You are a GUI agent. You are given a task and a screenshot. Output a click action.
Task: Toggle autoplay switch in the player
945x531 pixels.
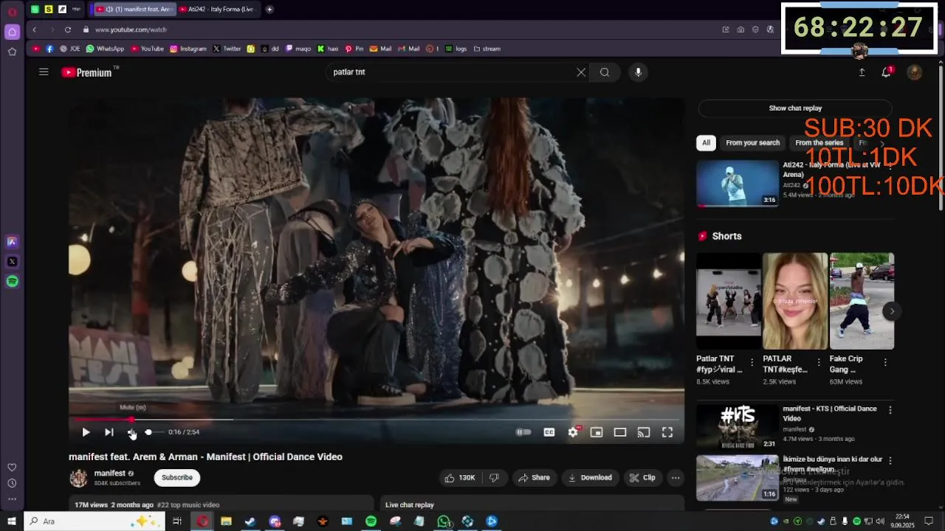coord(523,432)
